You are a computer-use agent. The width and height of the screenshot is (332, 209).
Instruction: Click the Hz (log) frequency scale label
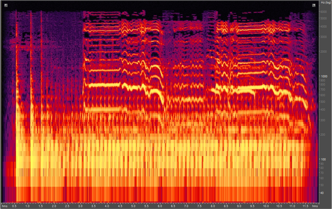pyautogui.click(x=324, y=3)
